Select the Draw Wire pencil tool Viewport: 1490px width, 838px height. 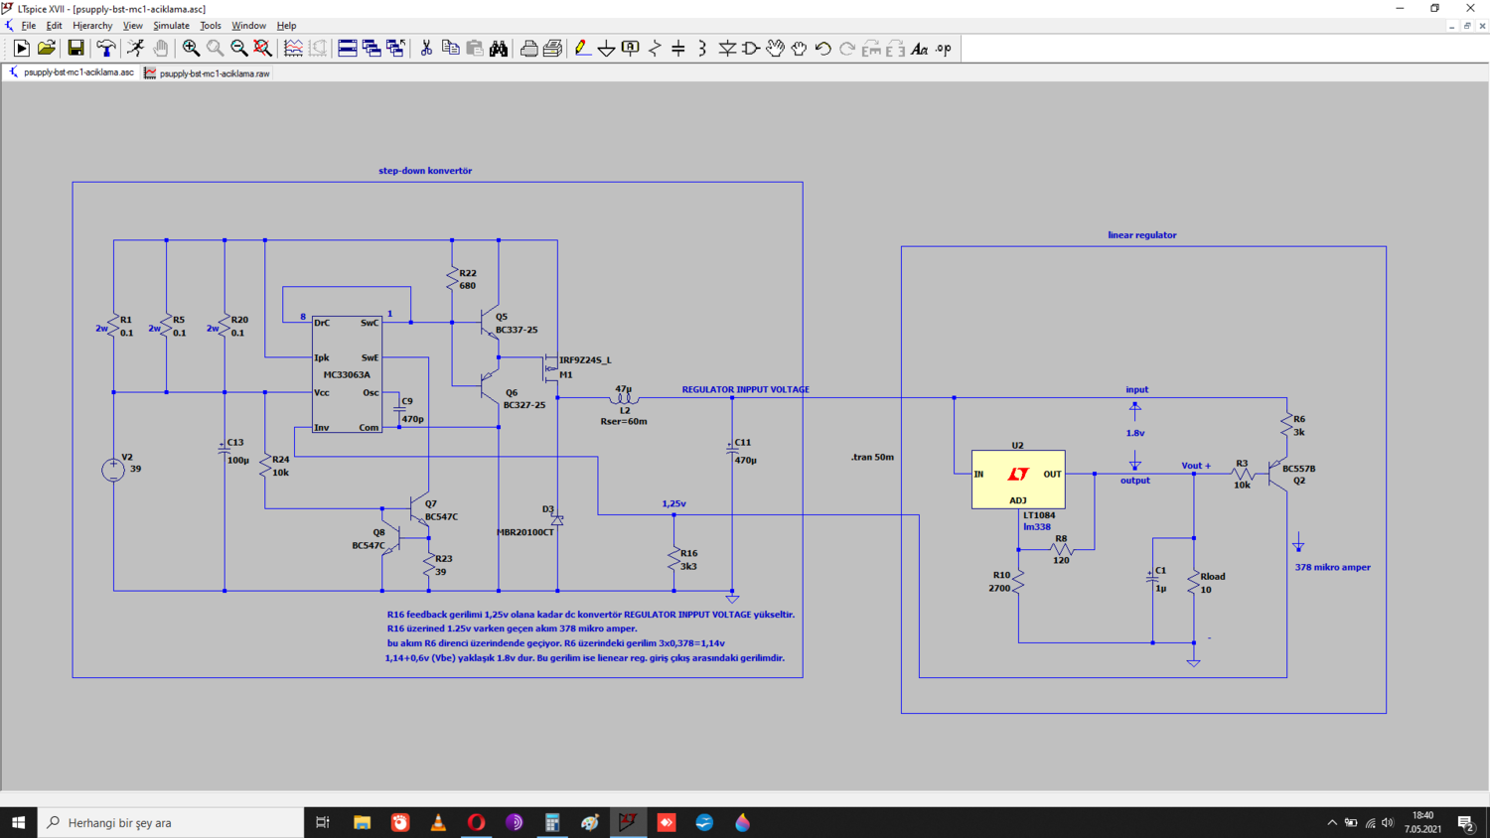tap(582, 49)
